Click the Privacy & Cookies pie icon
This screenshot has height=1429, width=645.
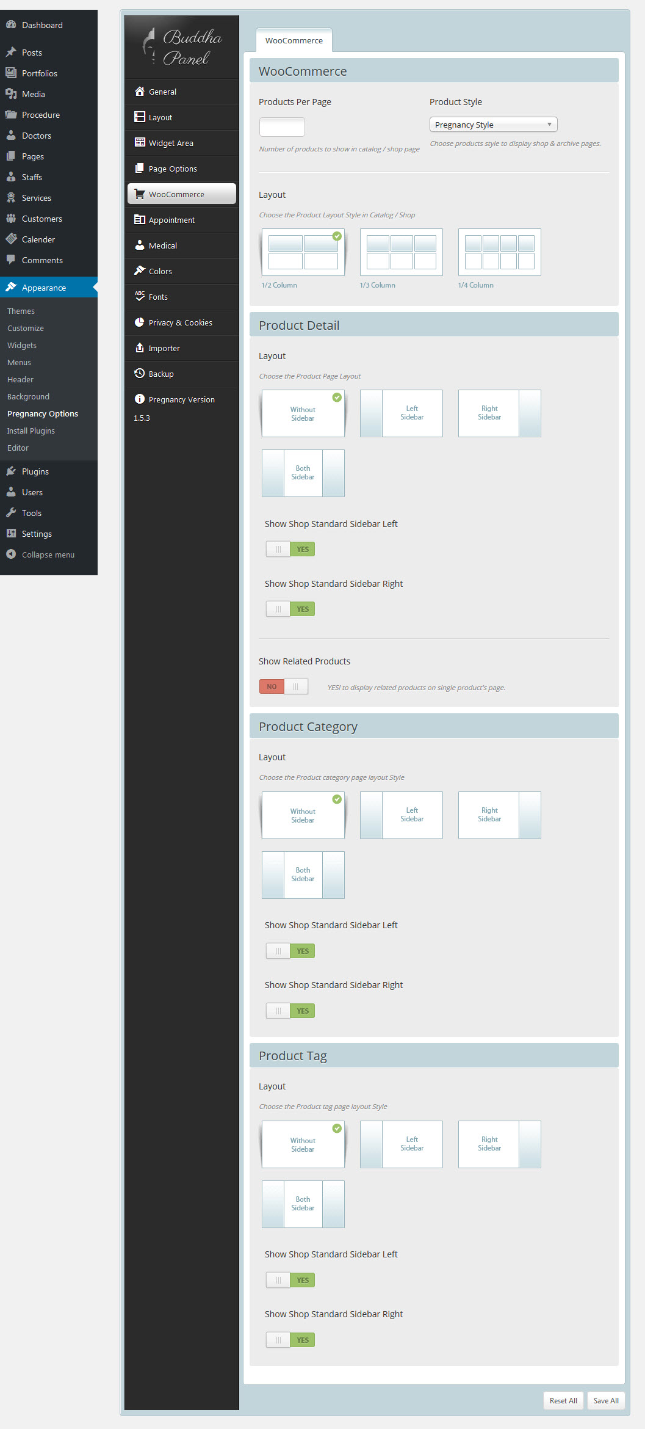pyautogui.click(x=139, y=322)
